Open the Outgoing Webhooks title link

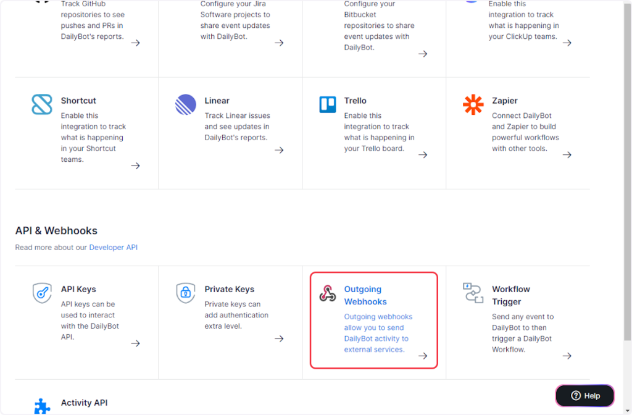[x=365, y=295]
